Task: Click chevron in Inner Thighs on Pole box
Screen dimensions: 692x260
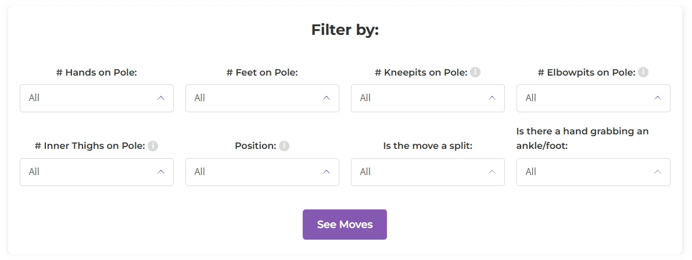Action: point(160,172)
